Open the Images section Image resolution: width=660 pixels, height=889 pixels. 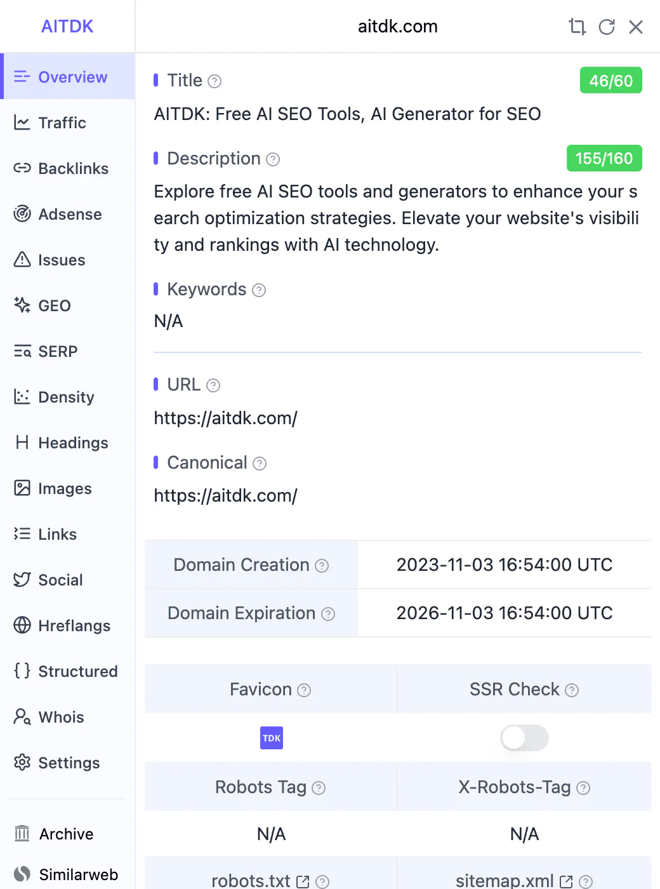click(68, 488)
